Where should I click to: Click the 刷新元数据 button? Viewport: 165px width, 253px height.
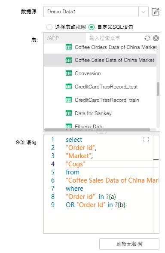pos(129,244)
